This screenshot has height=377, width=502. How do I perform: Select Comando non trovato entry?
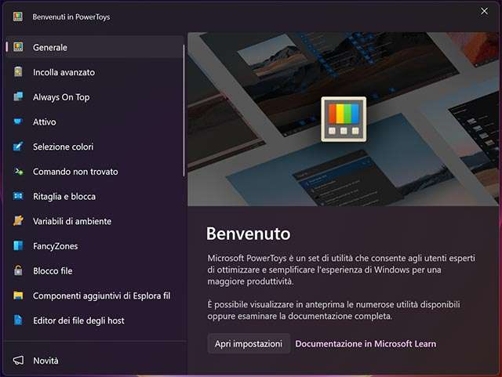[x=94, y=172]
